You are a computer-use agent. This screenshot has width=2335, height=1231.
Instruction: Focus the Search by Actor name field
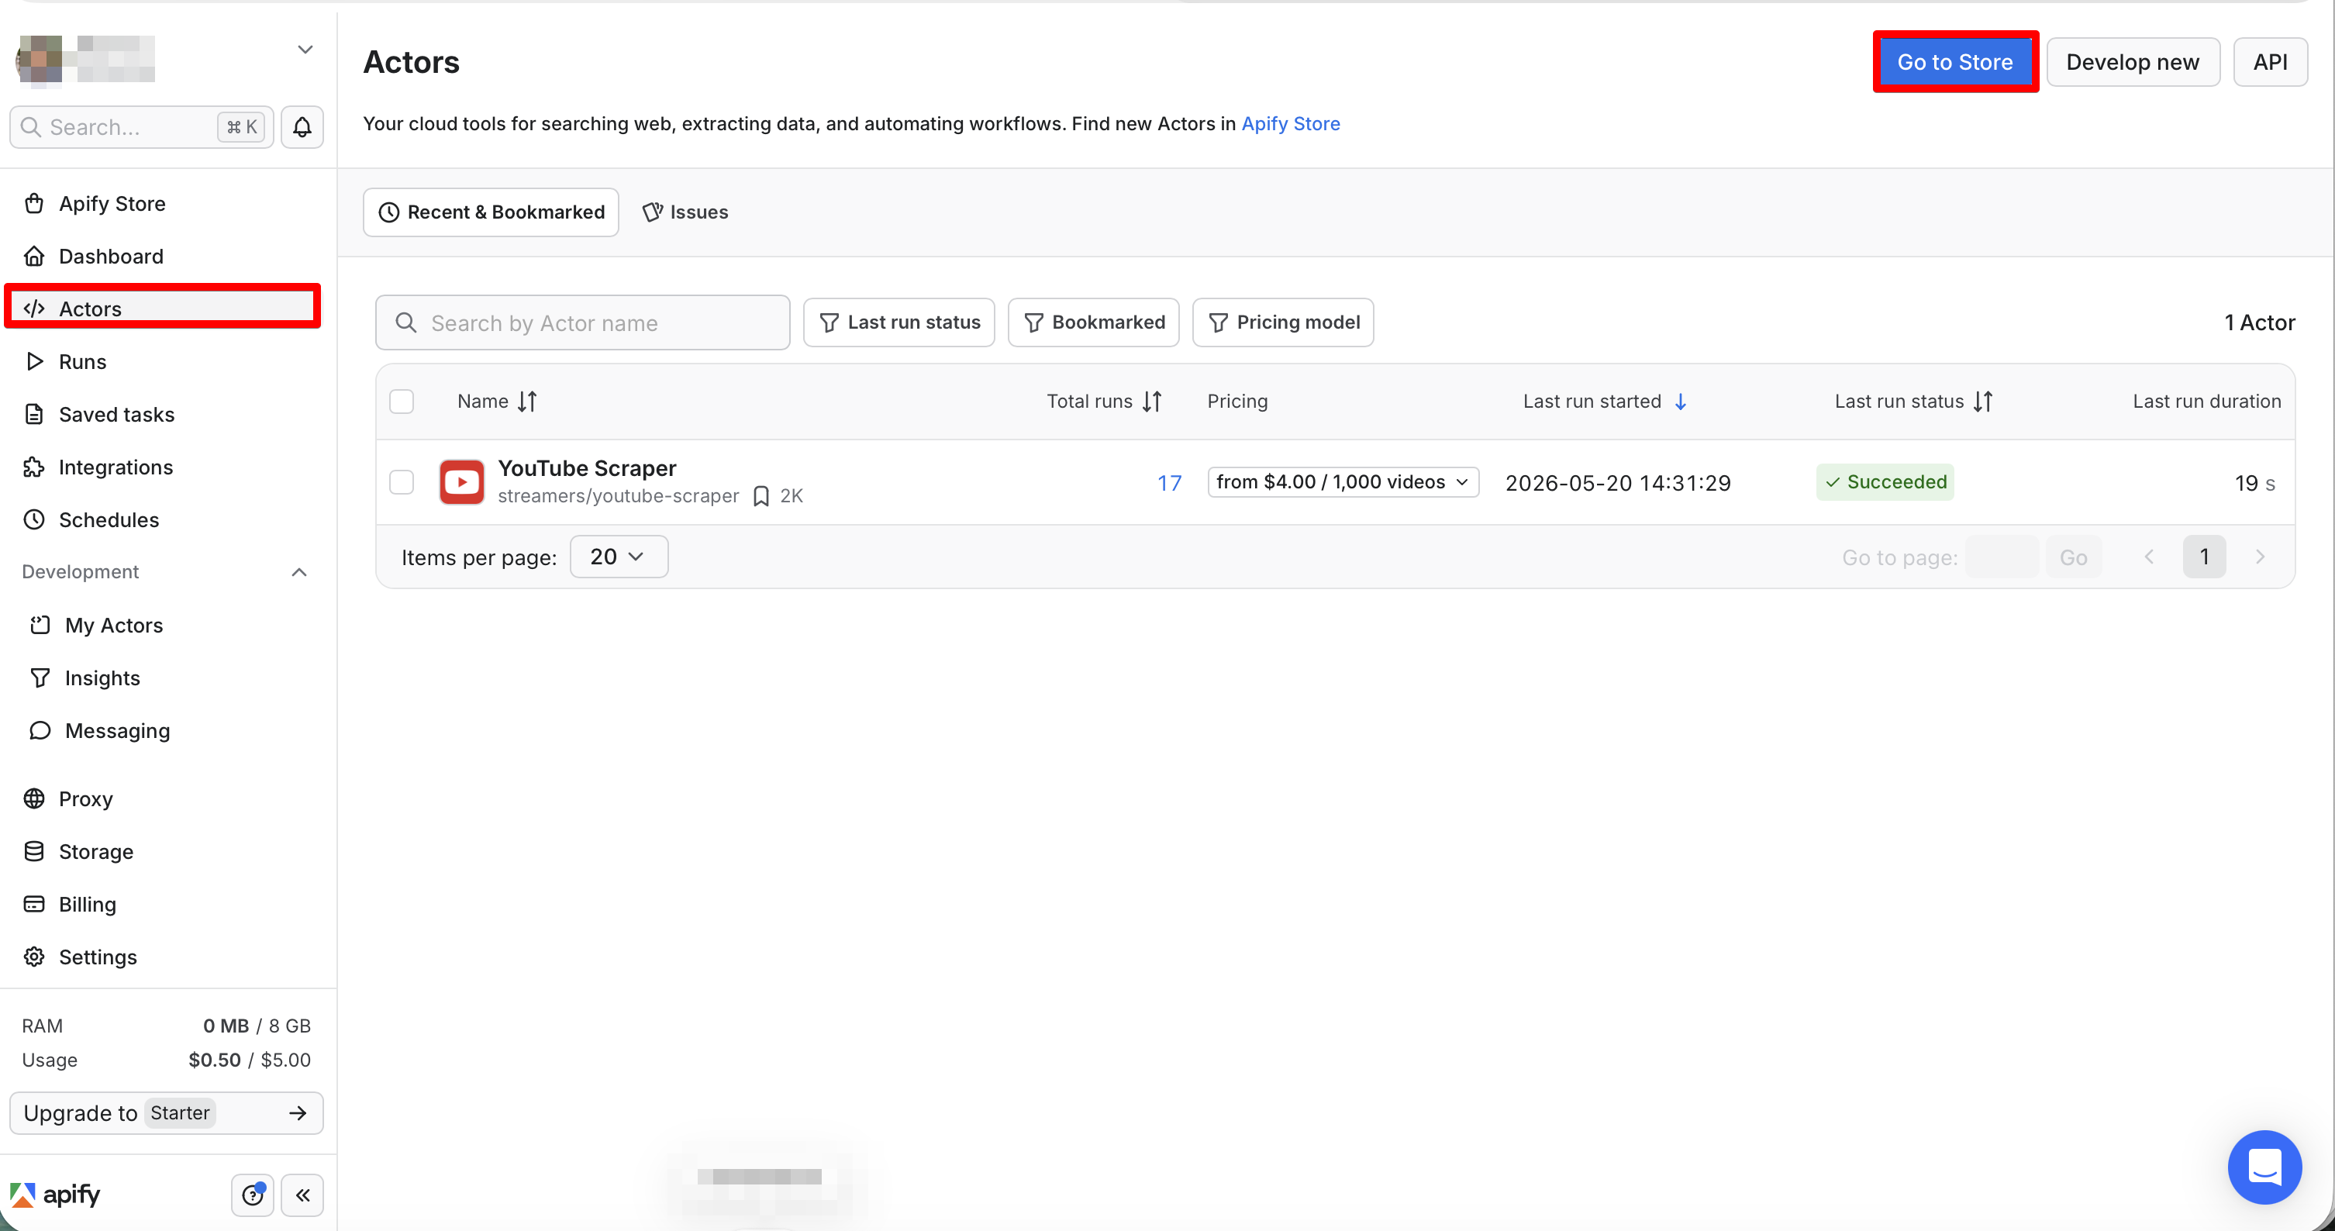583,322
